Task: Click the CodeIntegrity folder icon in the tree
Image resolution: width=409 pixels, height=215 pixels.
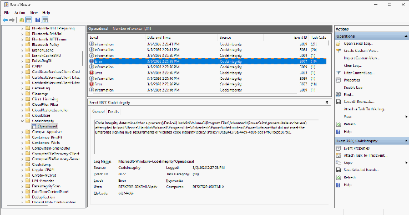Action: coord(28,121)
